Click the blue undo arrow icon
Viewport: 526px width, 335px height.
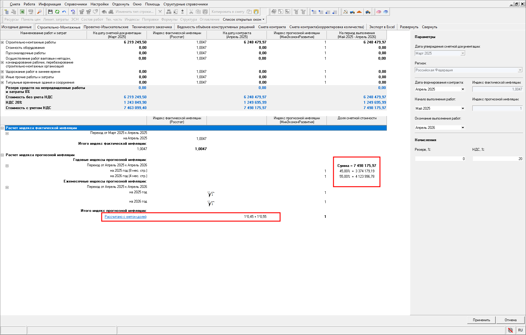64,12
